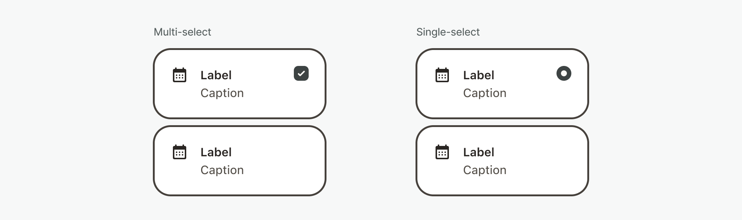Click the selected radio button in Single-select

pyautogui.click(x=564, y=73)
